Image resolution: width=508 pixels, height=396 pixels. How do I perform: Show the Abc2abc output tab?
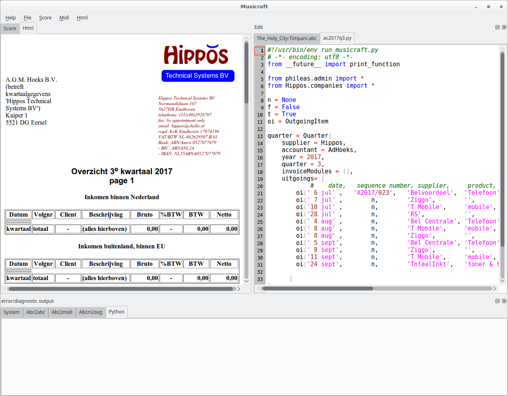coord(36,312)
